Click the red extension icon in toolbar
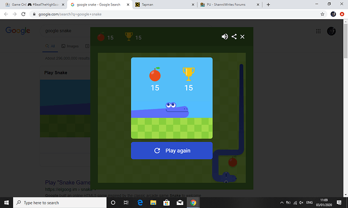This screenshot has height=208, width=348. pyautogui.click(x=342, y=14)
